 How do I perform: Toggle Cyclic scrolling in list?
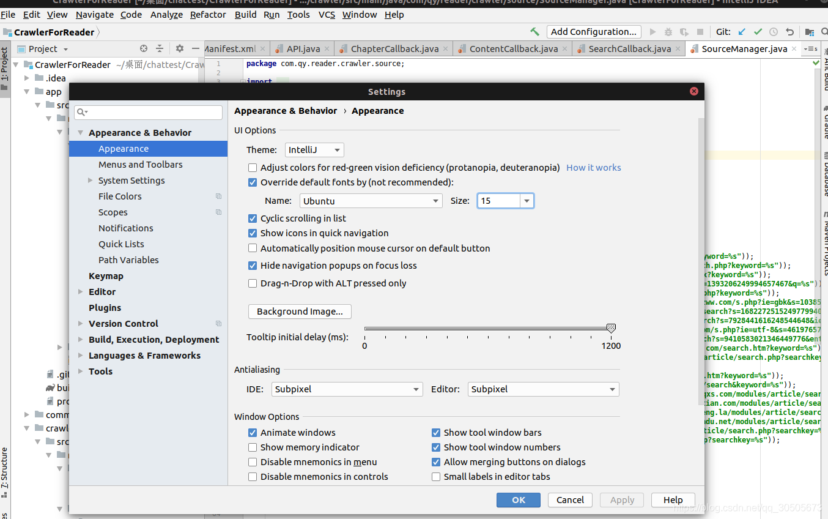pos(253,218)
